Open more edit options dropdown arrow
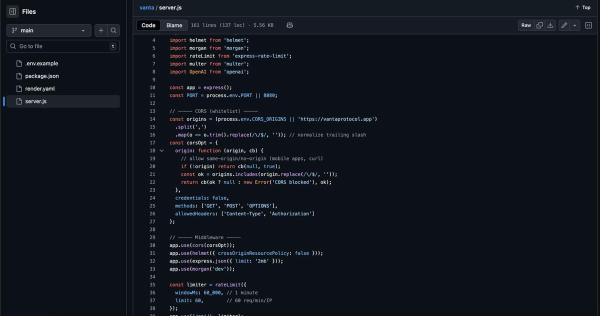 tap(575, 25)
